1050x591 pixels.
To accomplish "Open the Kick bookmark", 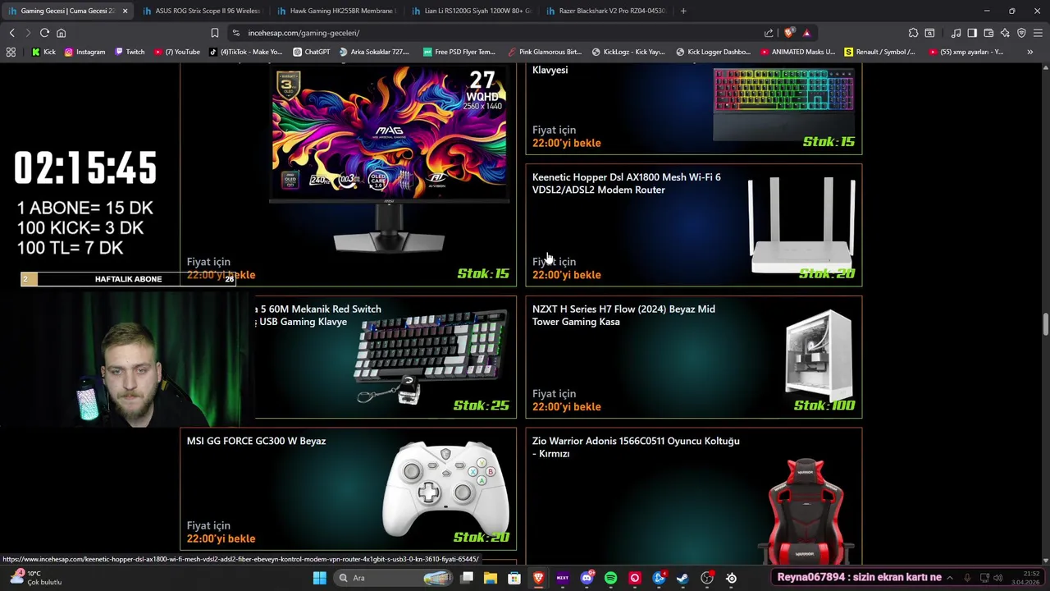I will [43, 52].
